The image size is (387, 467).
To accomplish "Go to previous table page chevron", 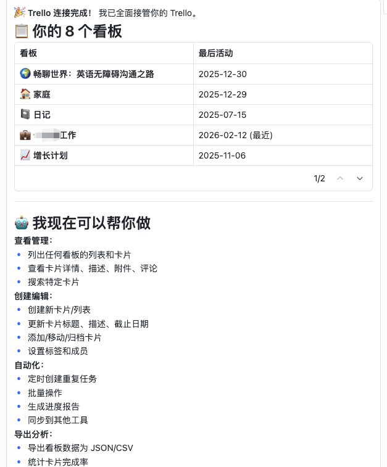I will point(340,178).
